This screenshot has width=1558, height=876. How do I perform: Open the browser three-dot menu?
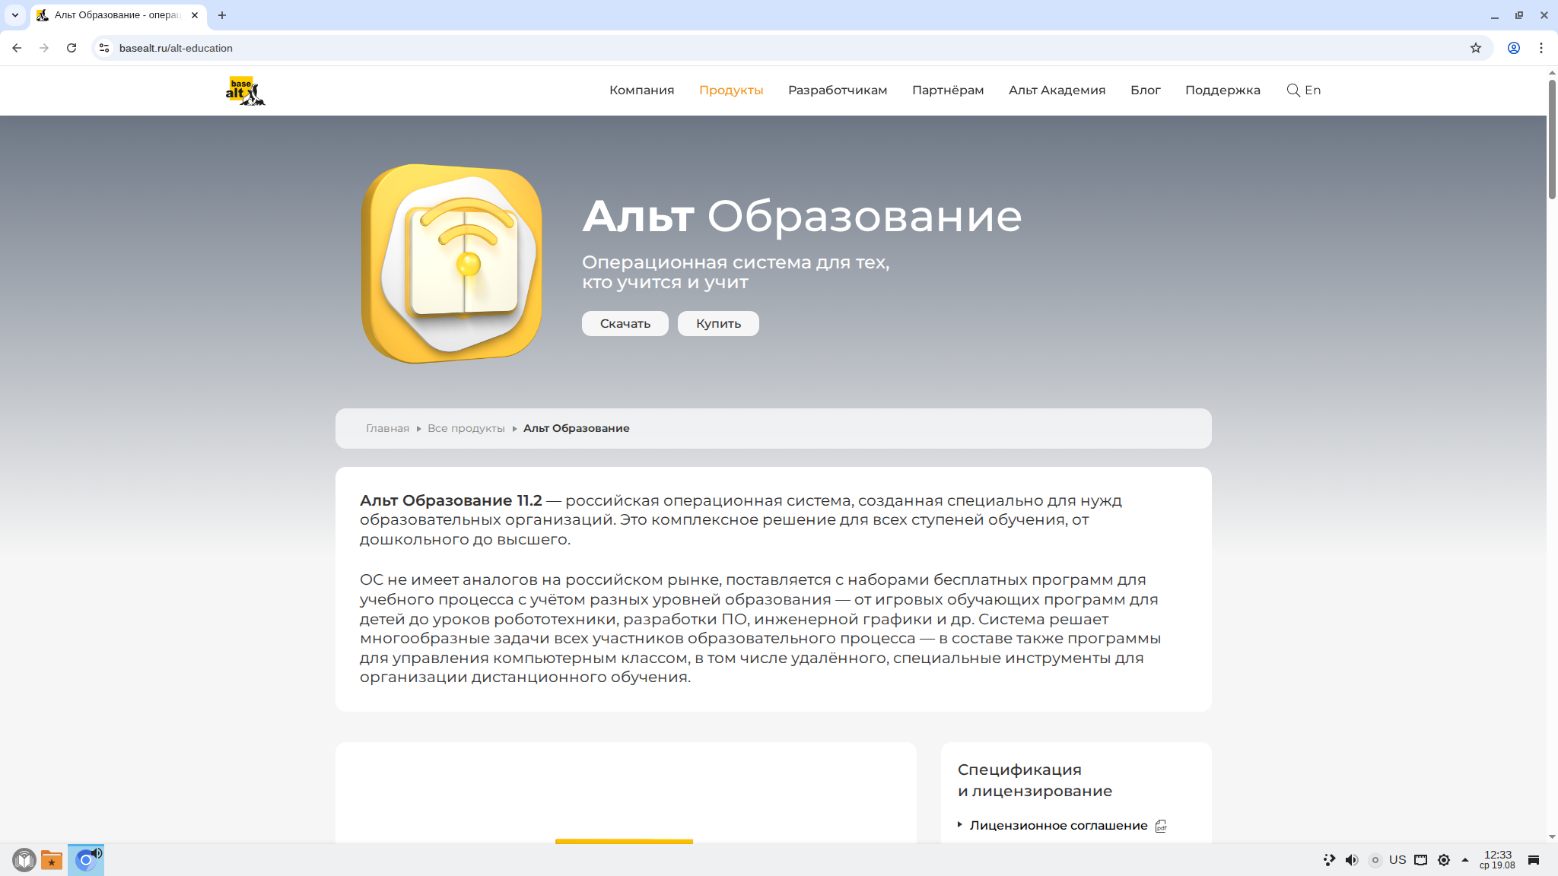(1541, 48)
